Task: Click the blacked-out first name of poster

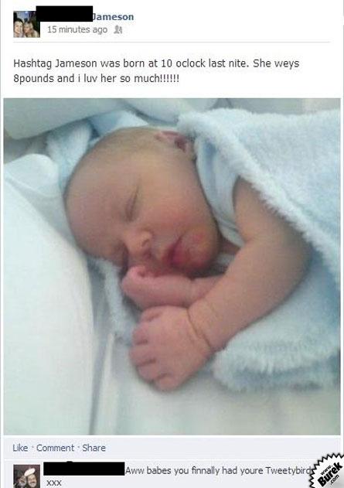Action: pos(64,14)
